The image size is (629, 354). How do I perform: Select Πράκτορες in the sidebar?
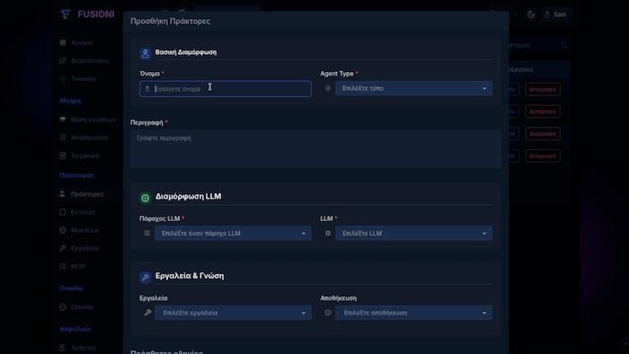click(82, 194)
